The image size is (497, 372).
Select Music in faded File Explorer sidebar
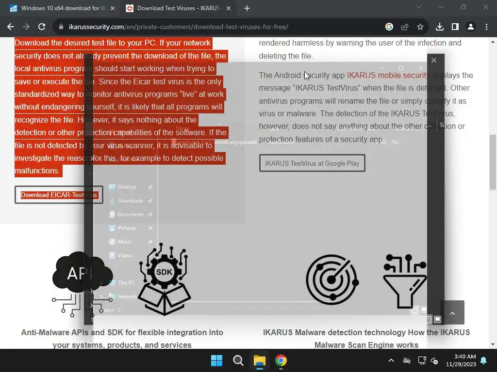[124, 242]
